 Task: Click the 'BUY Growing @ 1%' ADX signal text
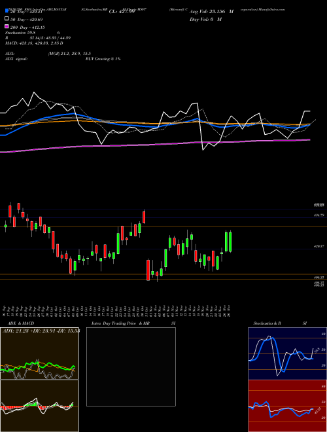click(103, 59)
